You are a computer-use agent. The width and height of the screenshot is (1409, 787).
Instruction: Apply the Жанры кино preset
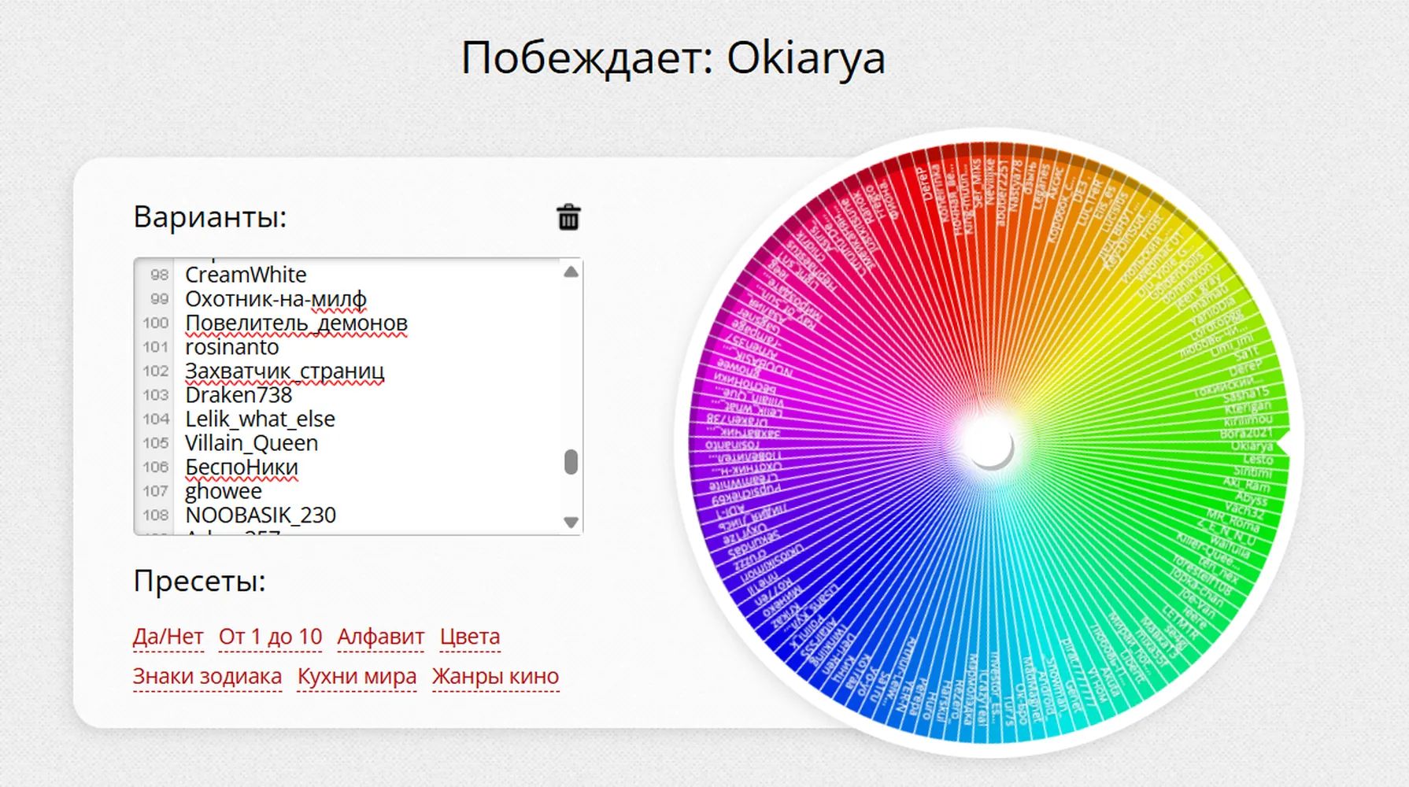496,676
